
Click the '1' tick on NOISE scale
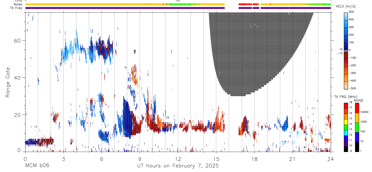361,151
